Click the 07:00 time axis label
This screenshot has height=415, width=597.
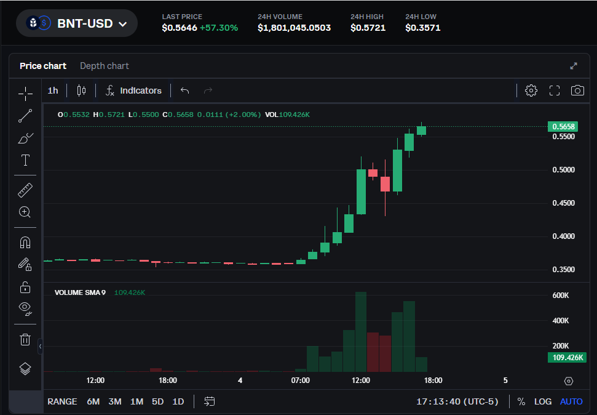coord(301,381)
